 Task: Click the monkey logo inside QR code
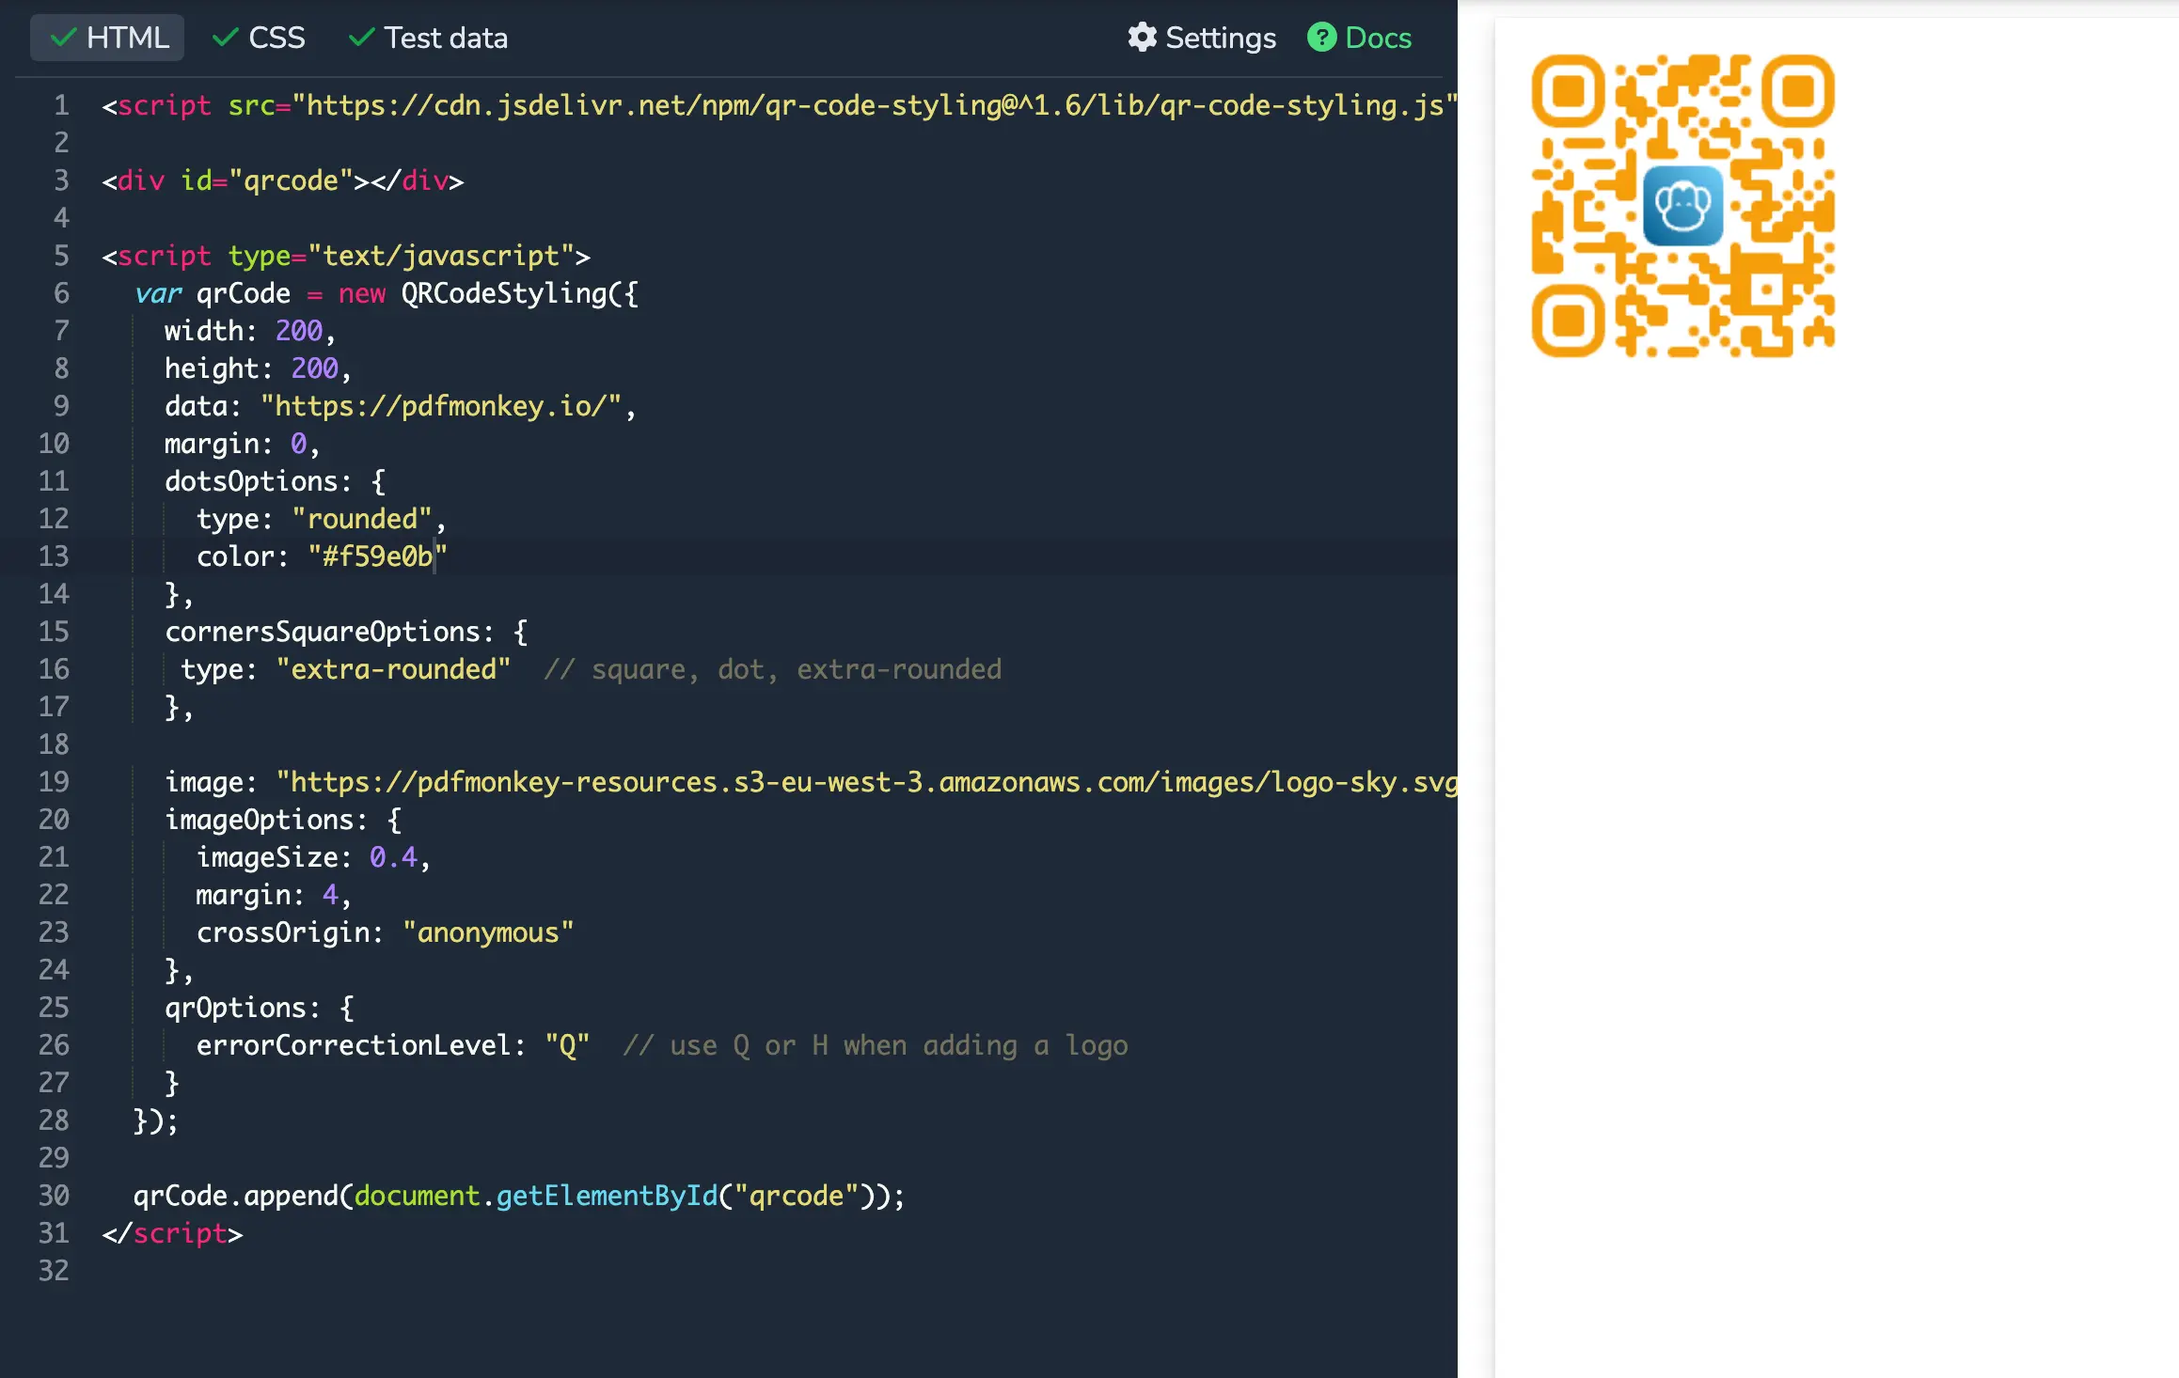coord(1683,206)
